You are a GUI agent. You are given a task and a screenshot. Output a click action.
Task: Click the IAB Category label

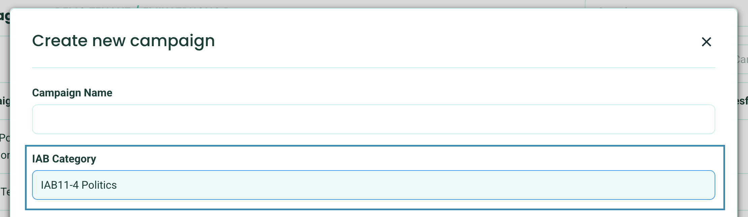(x=64, y=159)
